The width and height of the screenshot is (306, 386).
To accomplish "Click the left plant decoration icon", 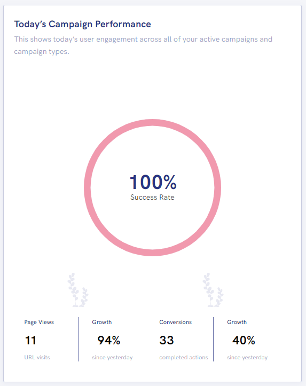I will coord(78,290).
